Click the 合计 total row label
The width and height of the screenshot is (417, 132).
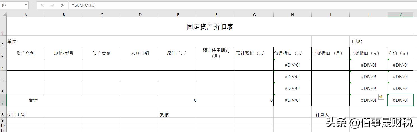coord(33,100)
